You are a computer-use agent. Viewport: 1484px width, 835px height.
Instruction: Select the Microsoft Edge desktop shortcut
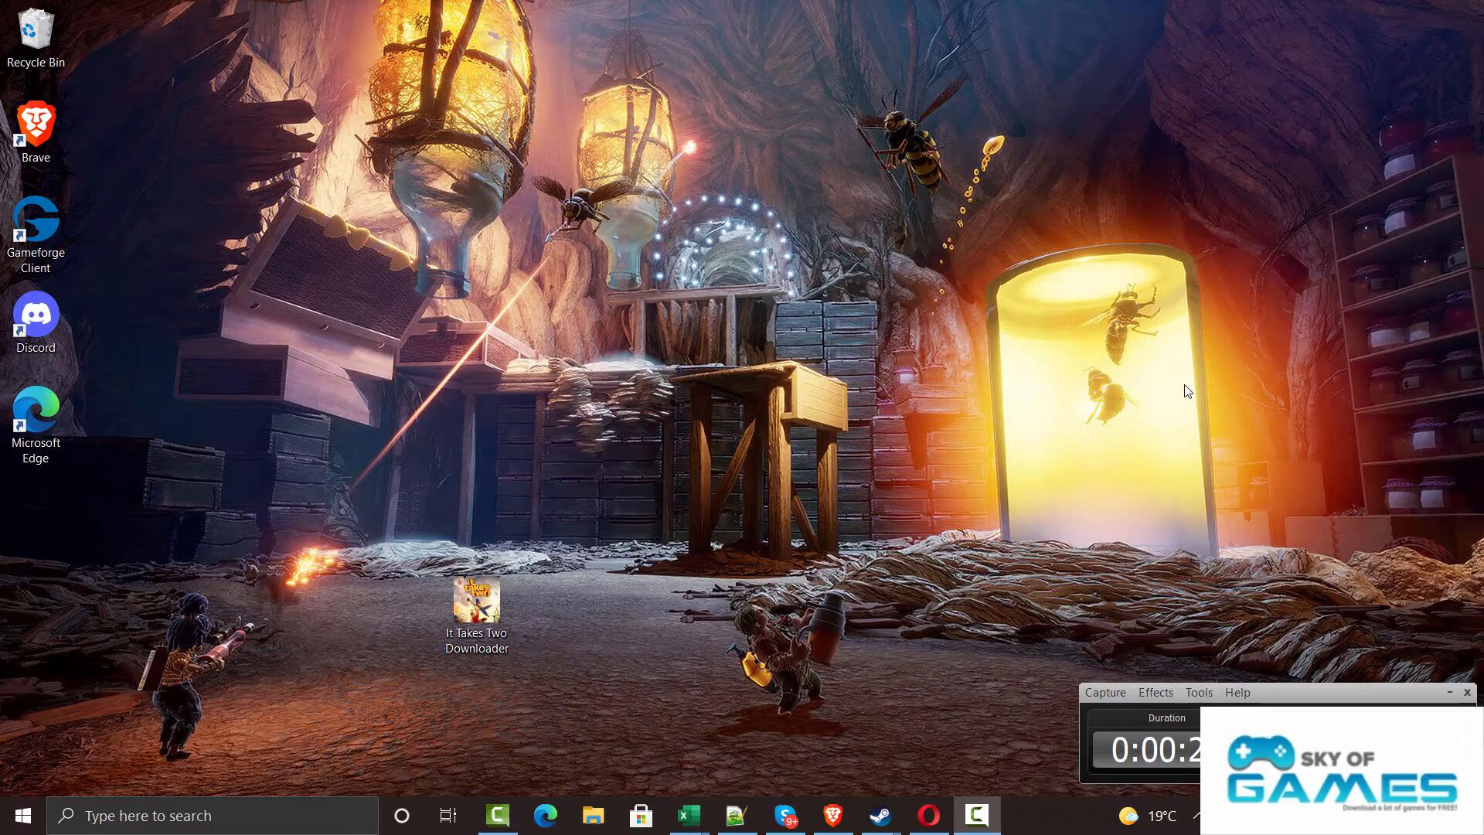[36, 421]
